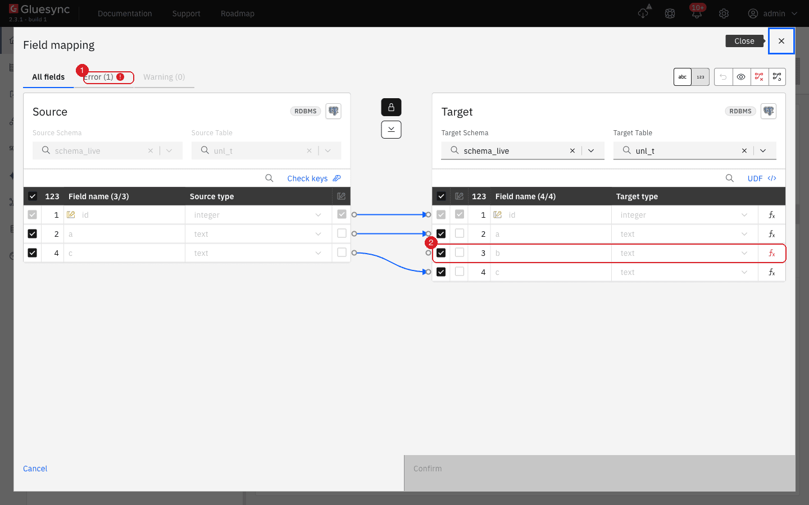Switch to abc name display mode

coord(683,77)
